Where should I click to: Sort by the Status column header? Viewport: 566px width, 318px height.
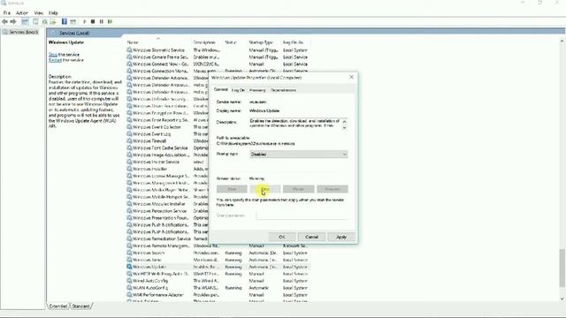coord(230,42)
